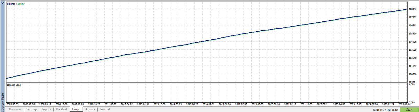The width and height of the screenshot is (419, 112).
Task: Select the Graph tab
Action: [x=76, y=109]
